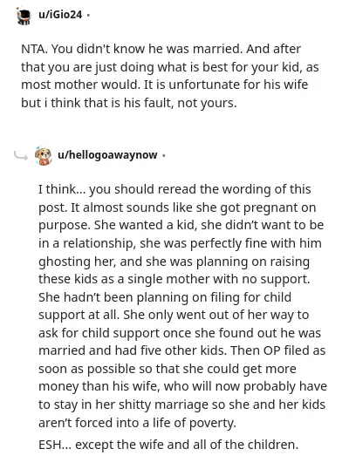This screenshot has width=349, height=476.
Task: Open the u/iGio24 profile link
Action: 60,15
